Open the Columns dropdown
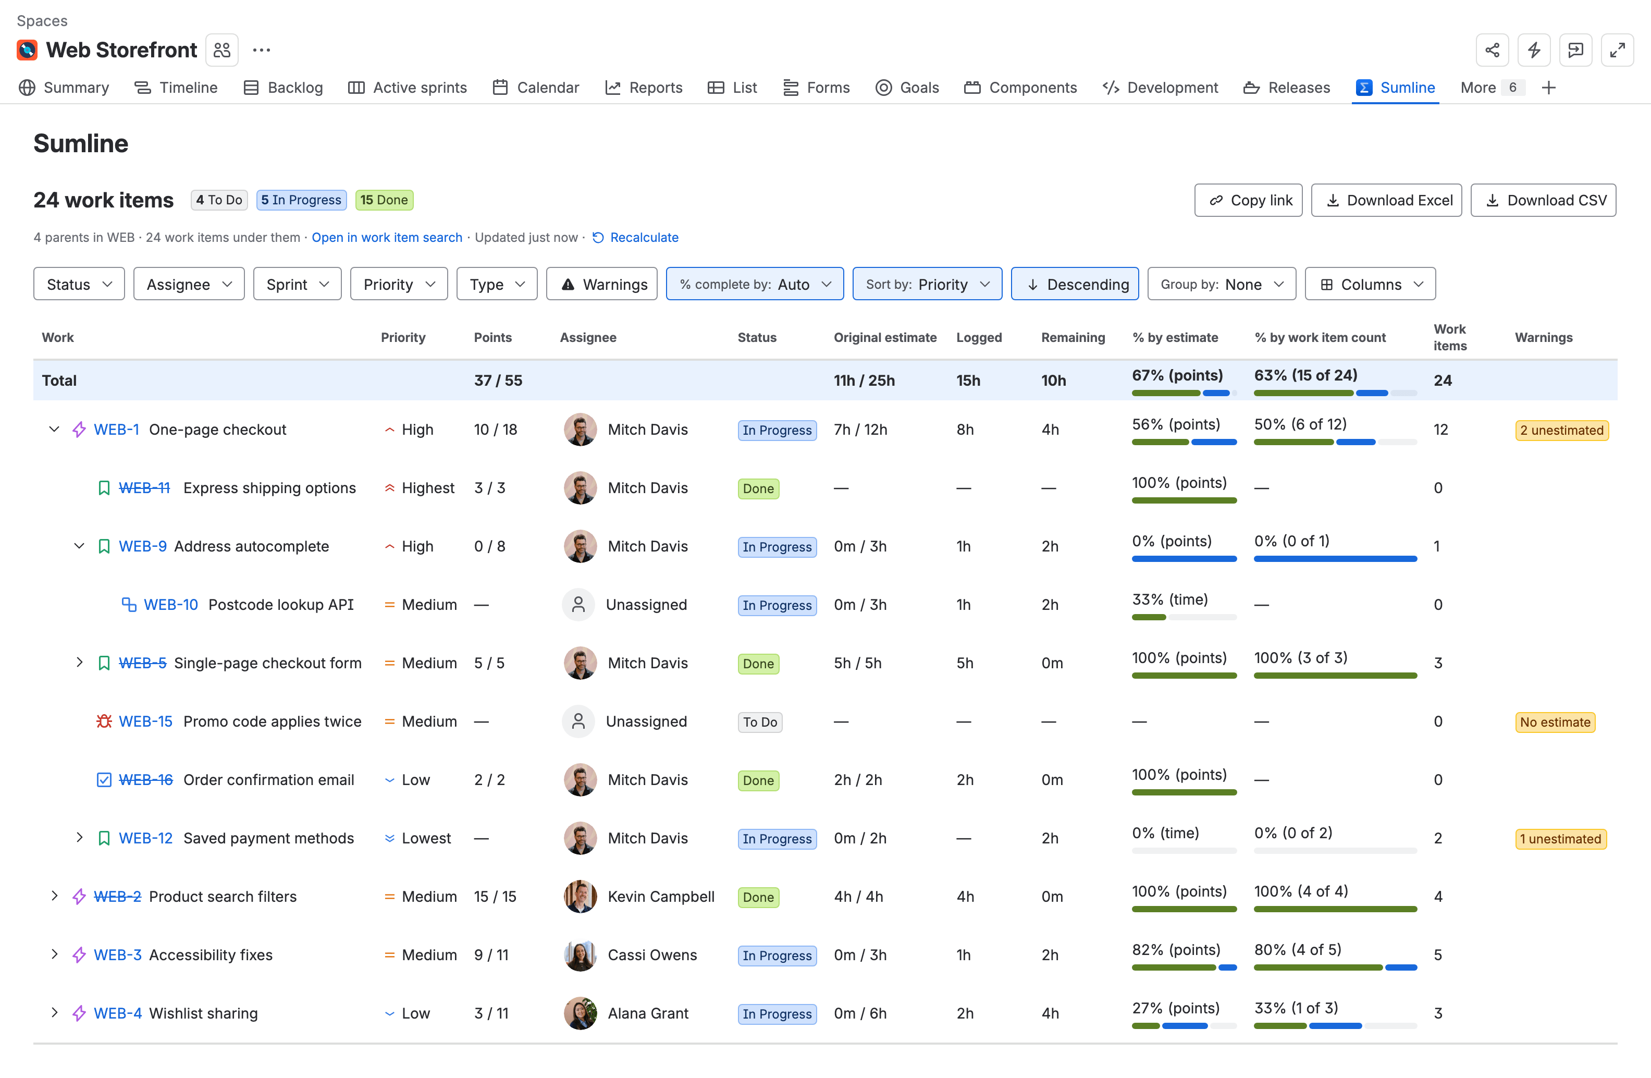The height and width of the screenshot is (1078, 1651). click(x=1370, y=284)
